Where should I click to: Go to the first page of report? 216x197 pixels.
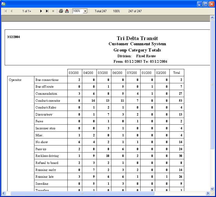[5, 11]
